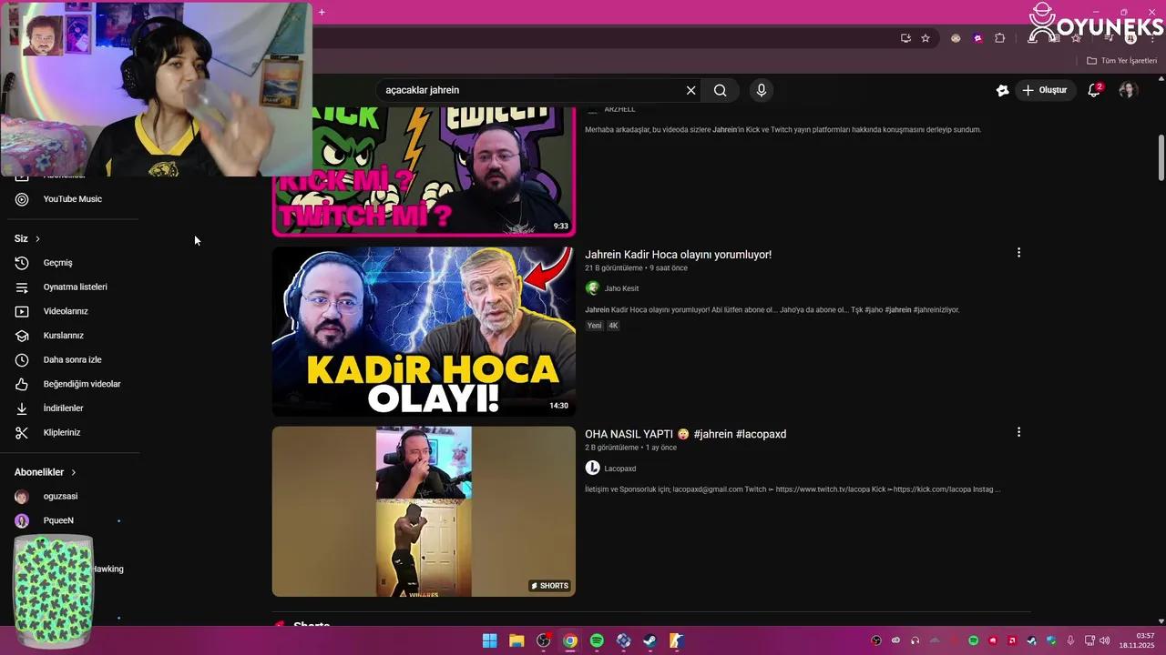Viewport: 1166px width, 655px height.
Task: Open Oynatma listeleri in sidebar
Action: coord(73,287)
